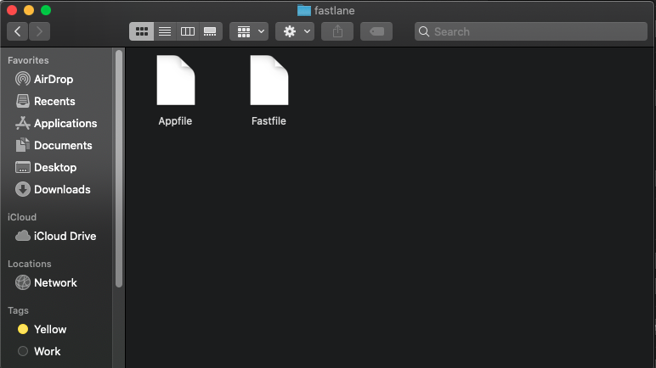Click the Appfile file name label
Image resolution: width=656 pixels, height=368 pixels.
175,121
